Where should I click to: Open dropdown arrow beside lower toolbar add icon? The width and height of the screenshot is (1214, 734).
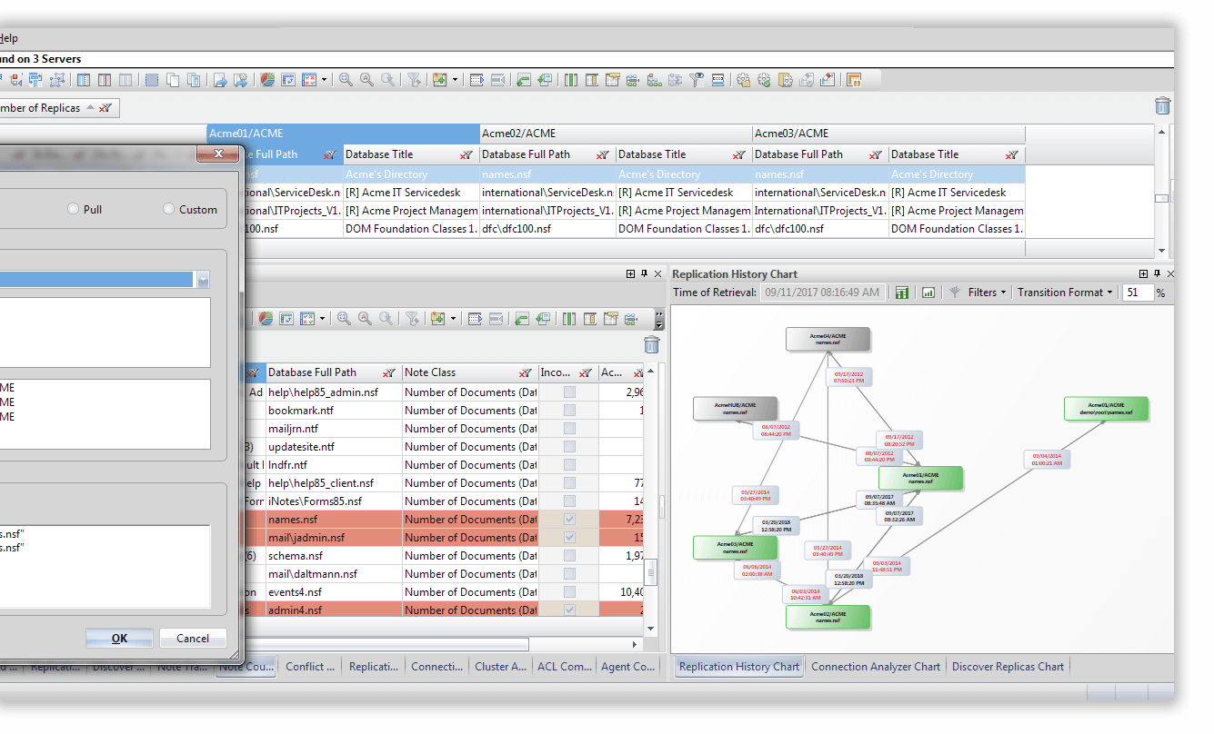(453, 319)
